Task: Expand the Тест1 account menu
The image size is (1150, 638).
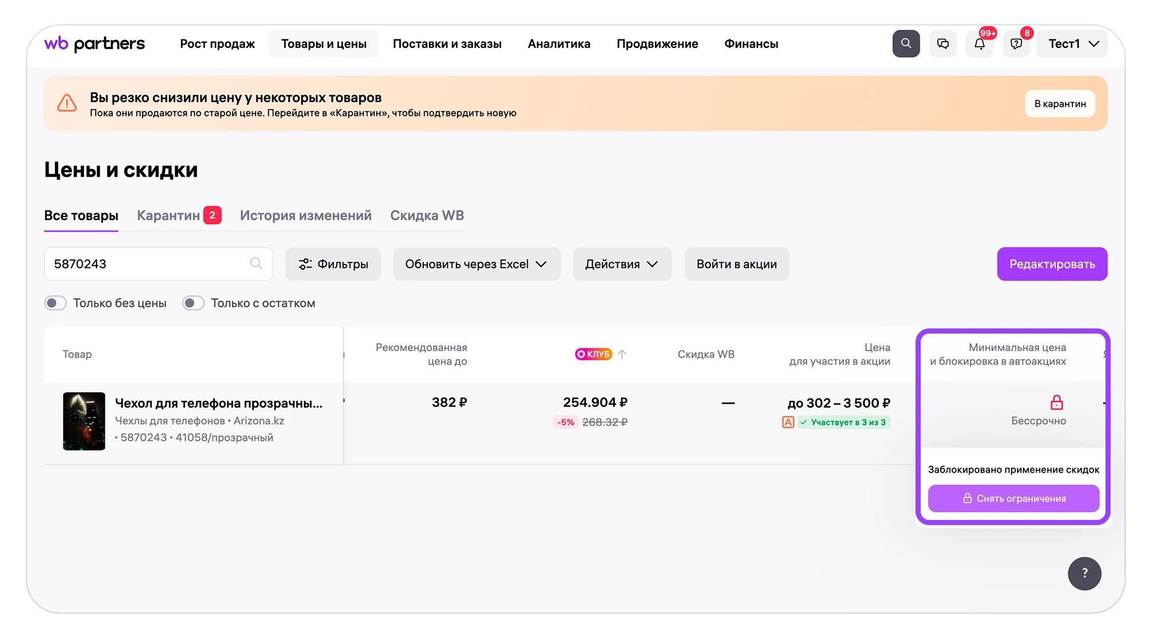Action: 1074,44
